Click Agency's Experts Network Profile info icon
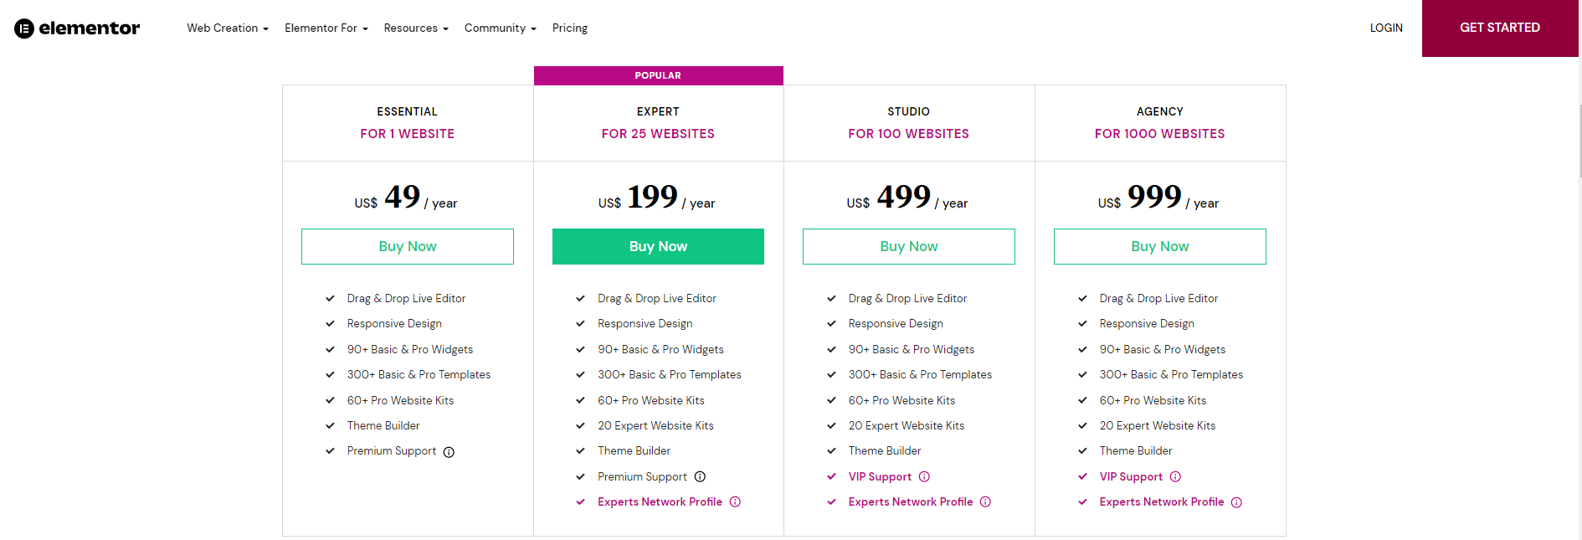1582x540 pixels. click(x=1237, y=501)
